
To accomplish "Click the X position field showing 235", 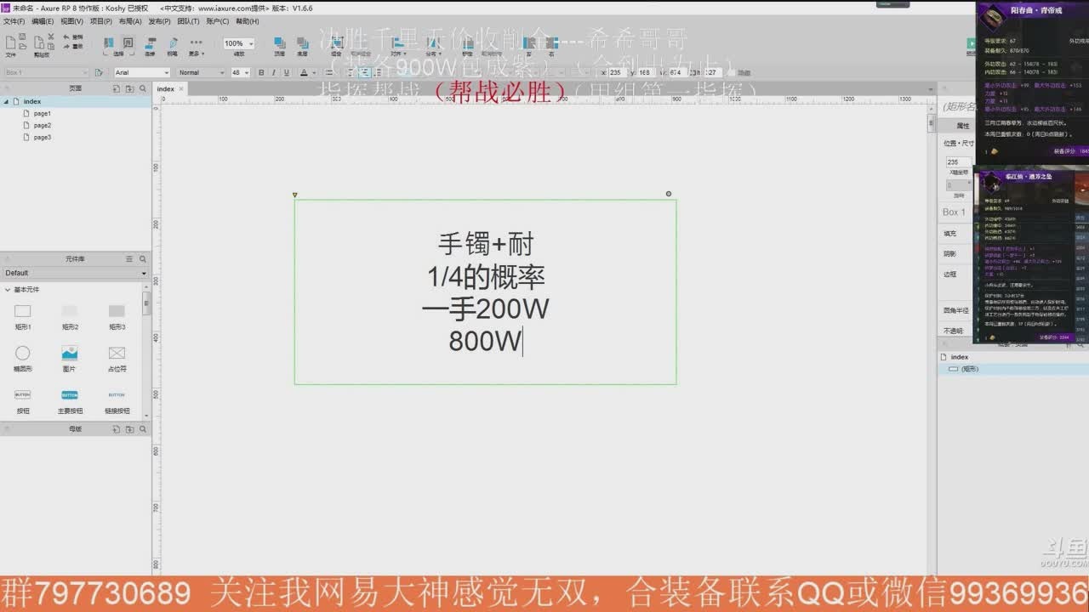I will click(617, 72).
